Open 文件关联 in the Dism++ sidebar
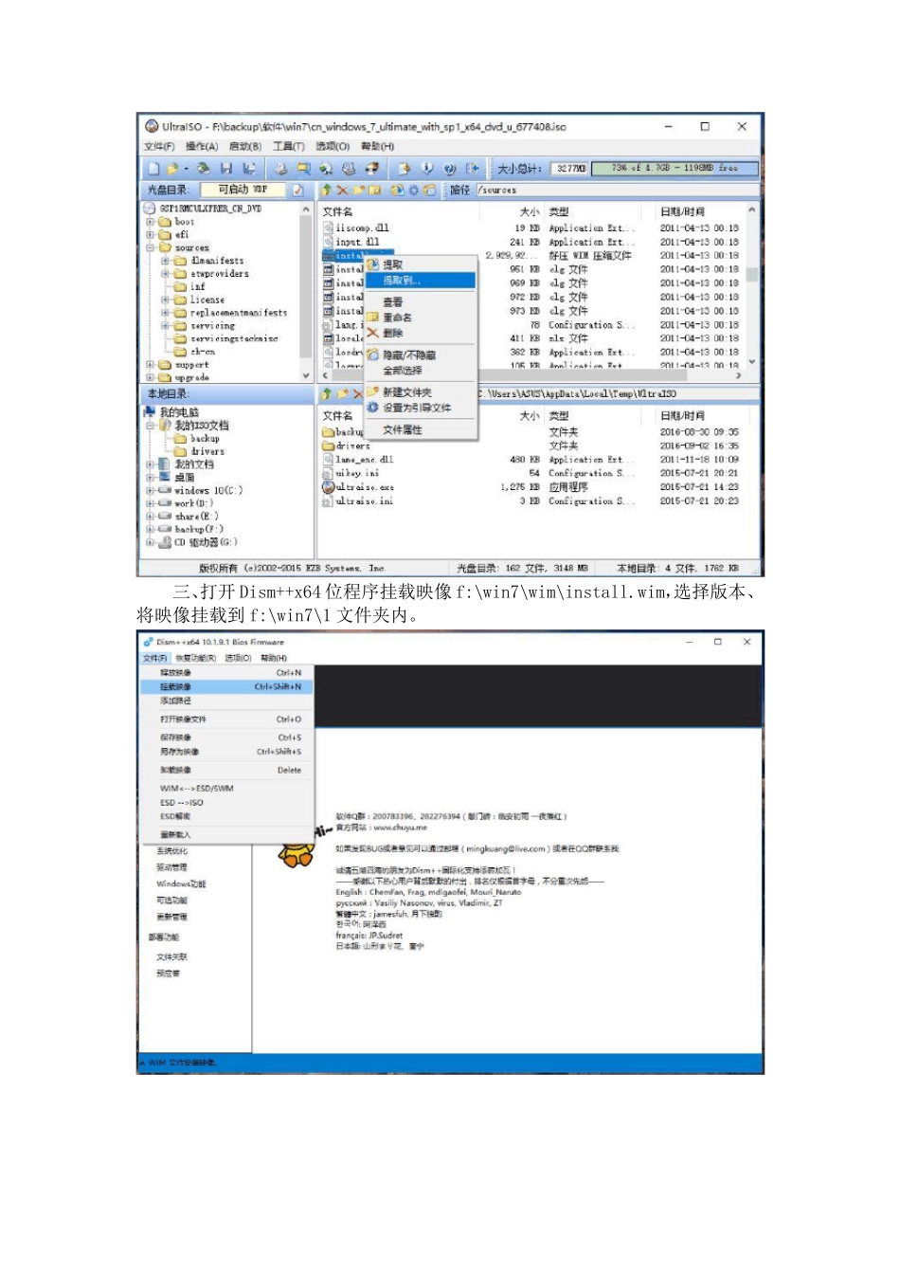900x1274 pixels. click(x=172, y=957)
